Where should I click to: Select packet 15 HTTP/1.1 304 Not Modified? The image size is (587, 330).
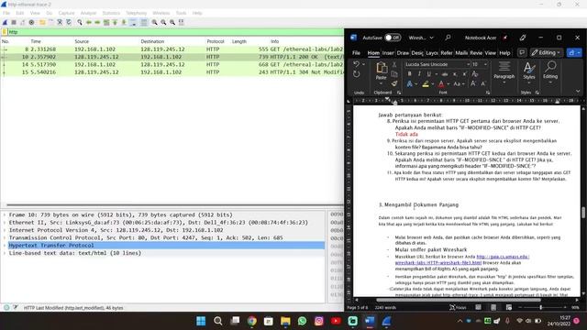[172, 72]
